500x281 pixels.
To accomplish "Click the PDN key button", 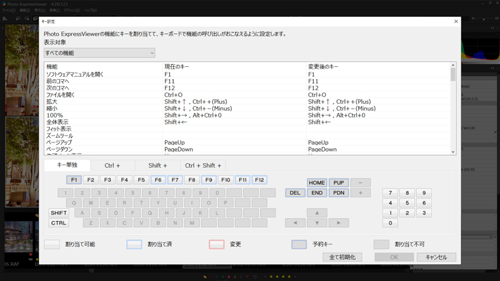I will coord(339,193).
